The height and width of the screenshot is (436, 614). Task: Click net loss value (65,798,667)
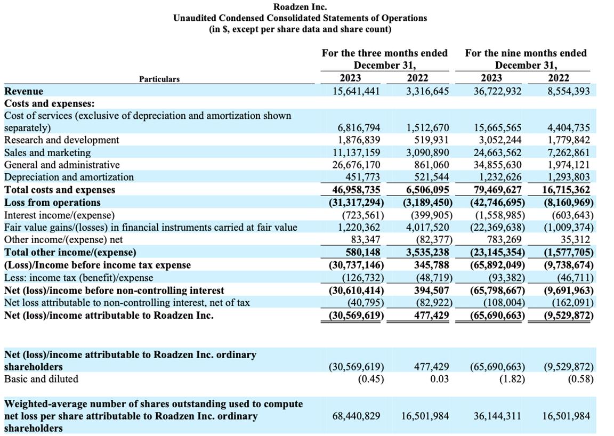pyautogui.click(x=498, y=290)
